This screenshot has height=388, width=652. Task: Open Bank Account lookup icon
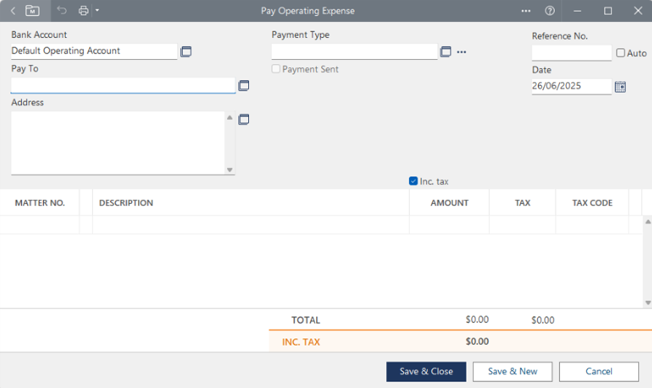click(x=186, y=52)
